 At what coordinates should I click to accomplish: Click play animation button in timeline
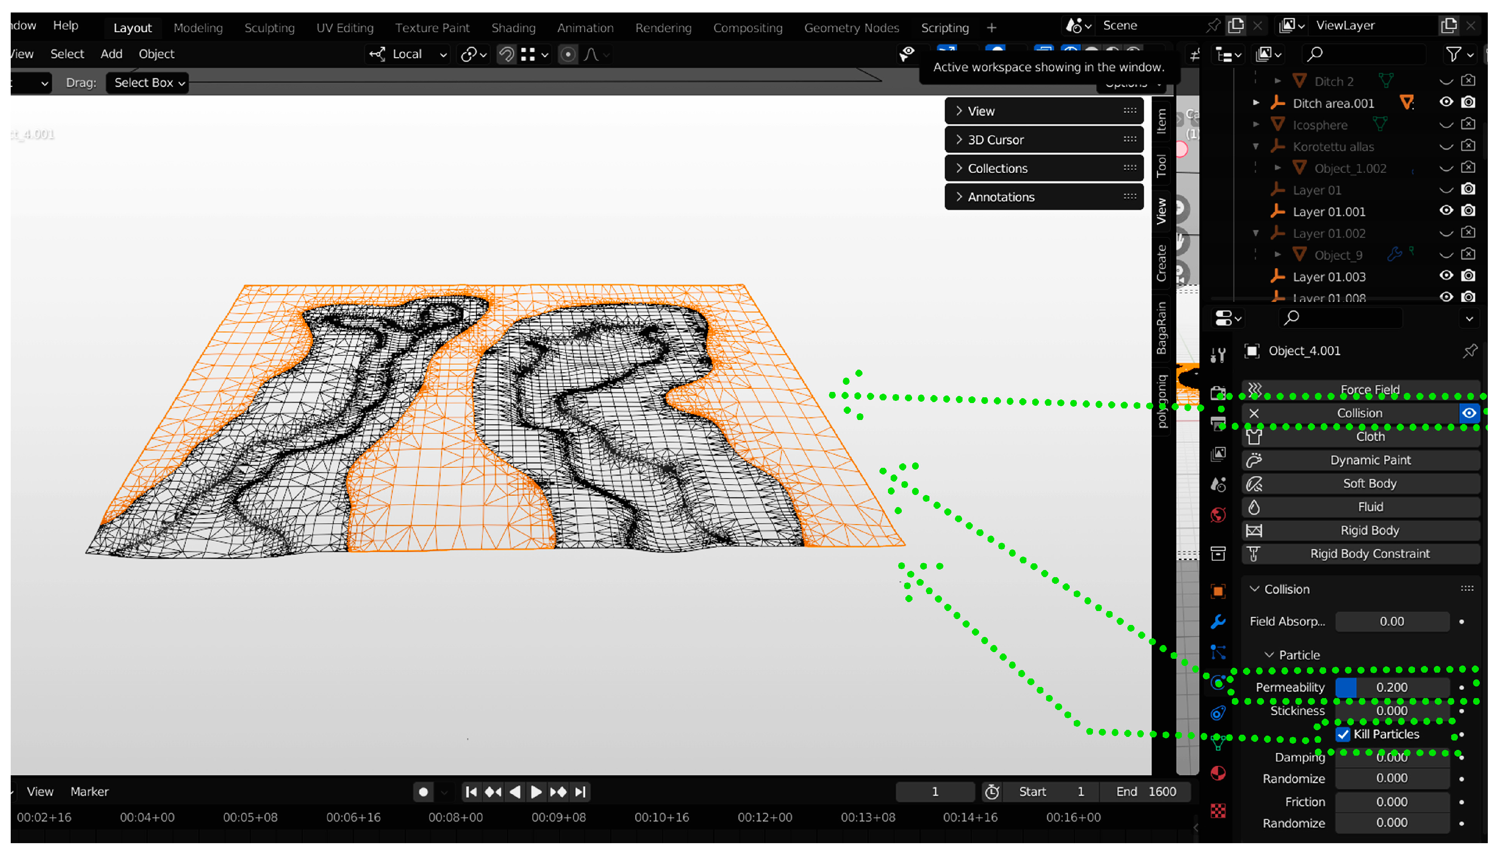coord(536,792)
